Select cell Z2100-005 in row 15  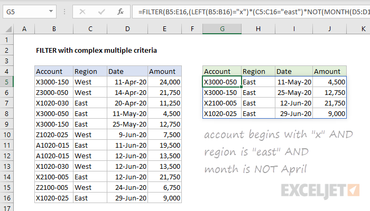(x=54, y=187)
